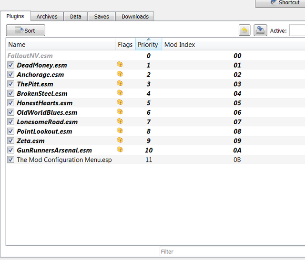Click the archive flag icon for ThePitt.esm
The width and height of the screenshot is (305, 260).
point(120,83)
